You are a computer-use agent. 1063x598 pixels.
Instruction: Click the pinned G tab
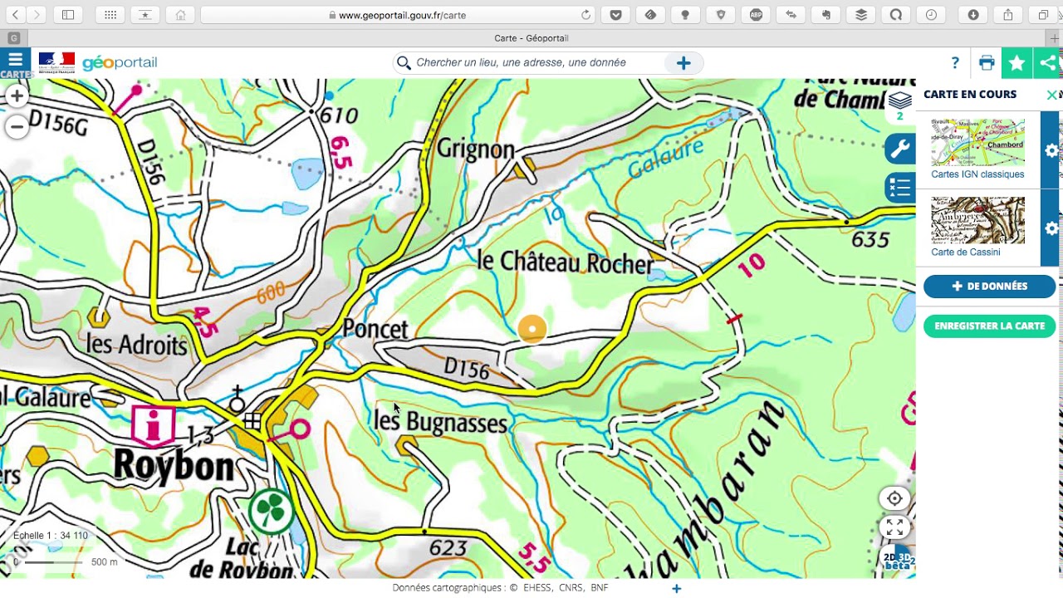[13, 38]
